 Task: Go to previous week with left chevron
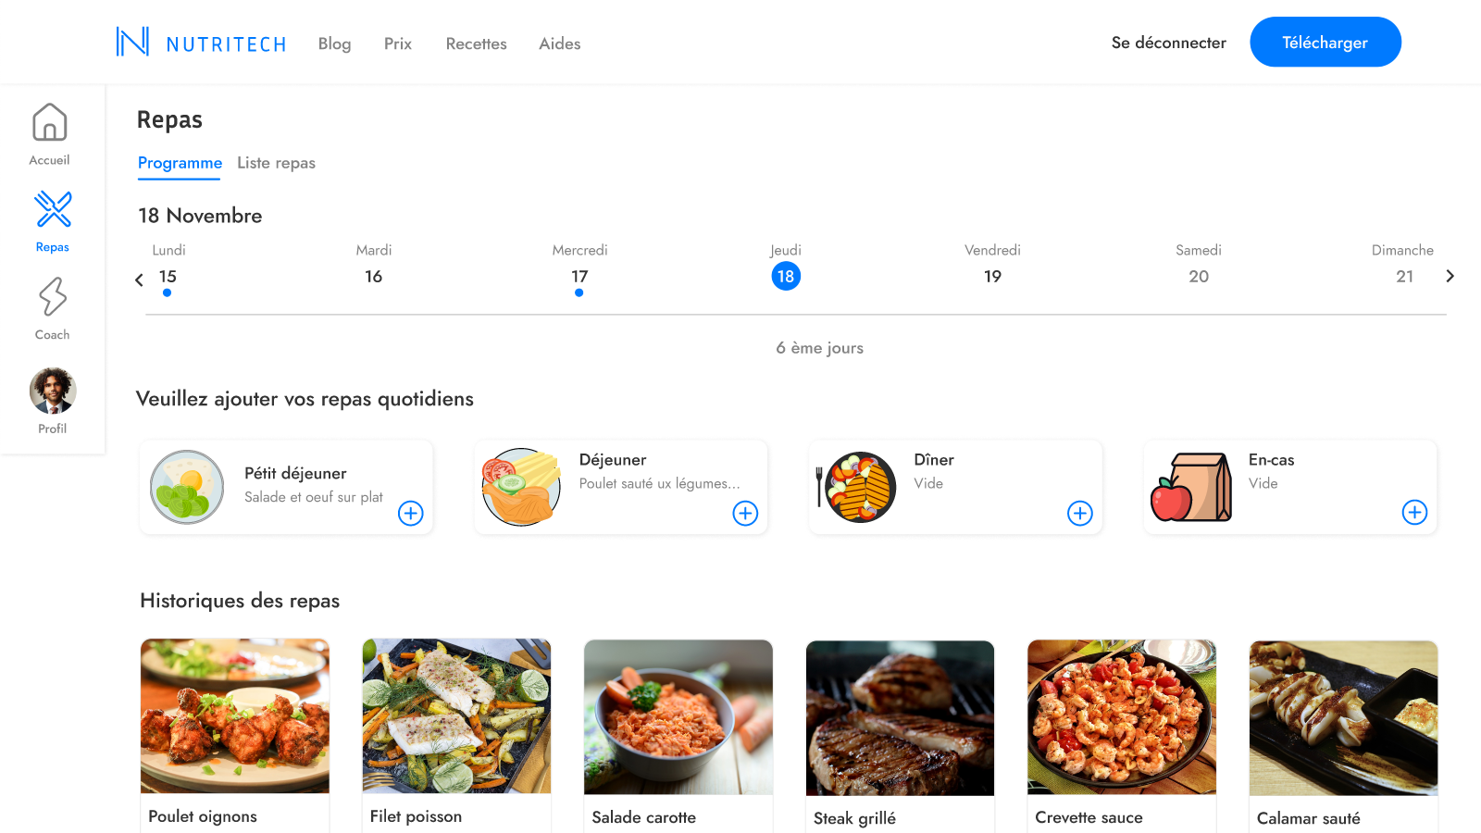[139, 280]
